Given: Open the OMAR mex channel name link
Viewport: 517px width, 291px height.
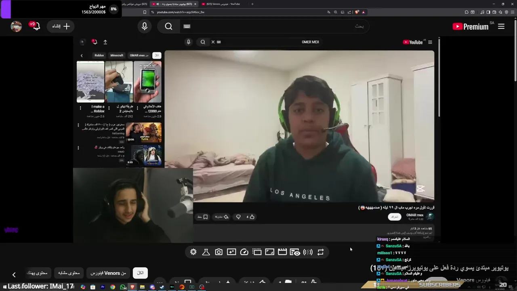Looking at the screenshot, I should click(415, 215).
